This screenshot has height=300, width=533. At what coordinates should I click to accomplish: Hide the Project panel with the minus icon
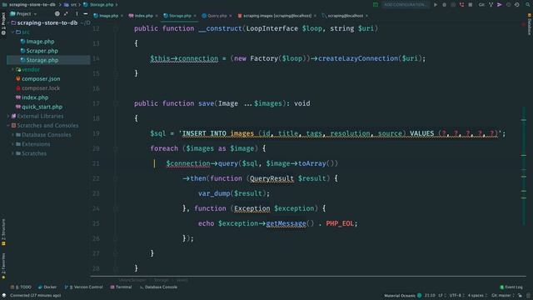coord(86,14)
